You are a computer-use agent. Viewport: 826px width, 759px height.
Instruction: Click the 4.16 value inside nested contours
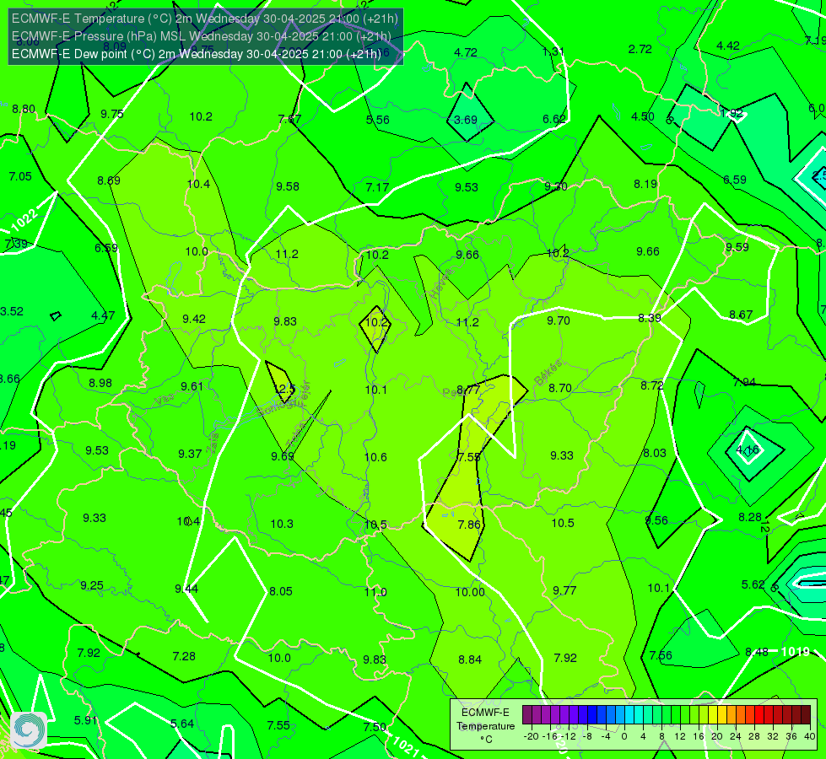pyautogui.click(x=748, y=449)
